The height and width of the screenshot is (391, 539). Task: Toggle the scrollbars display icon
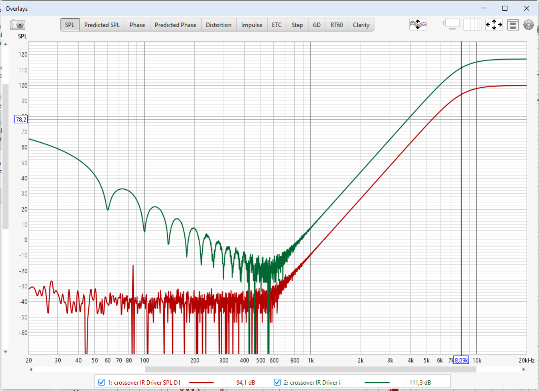[x=451, y=24]
